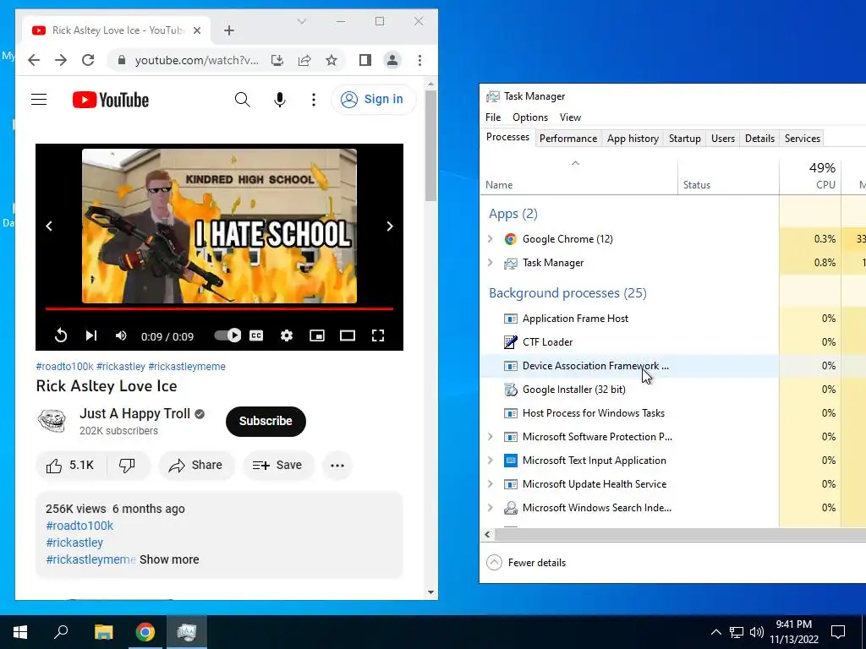
Task: Go to YouTube home via logo
Action: point(111,100)
